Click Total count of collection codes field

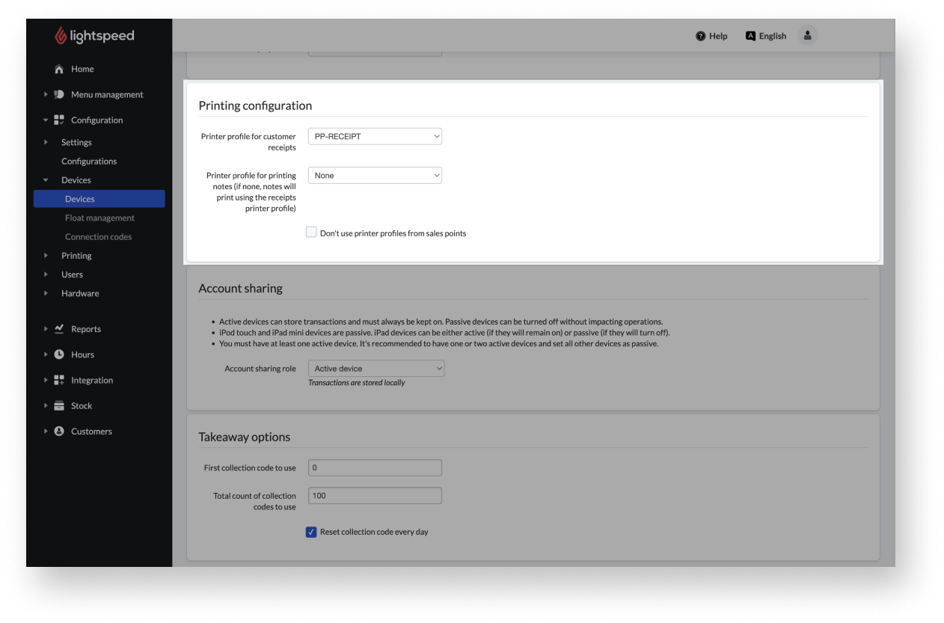[x=375, y=496]
